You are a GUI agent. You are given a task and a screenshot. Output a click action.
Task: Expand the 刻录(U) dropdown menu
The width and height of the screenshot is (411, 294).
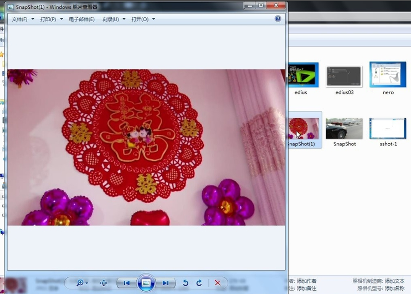point(114,19)
